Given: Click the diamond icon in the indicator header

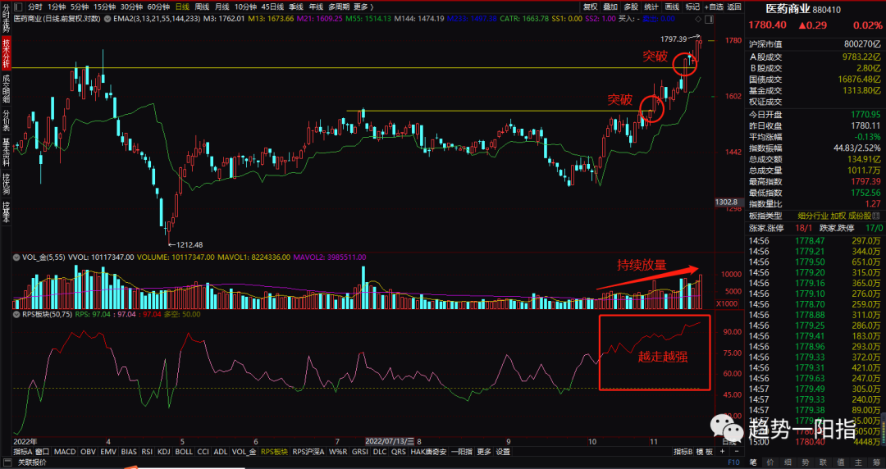Looking at the screenshot, I should point(699,19).
